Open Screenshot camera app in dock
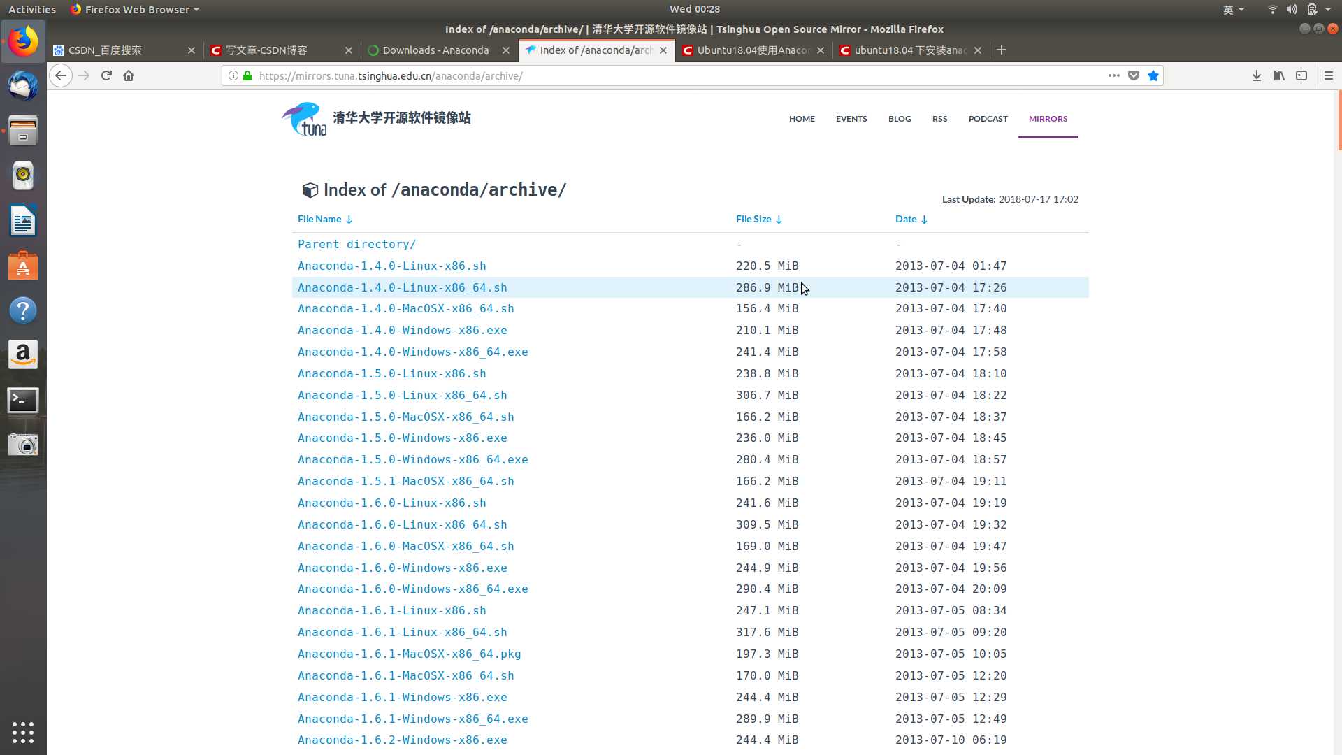 [x=23, y=445]
